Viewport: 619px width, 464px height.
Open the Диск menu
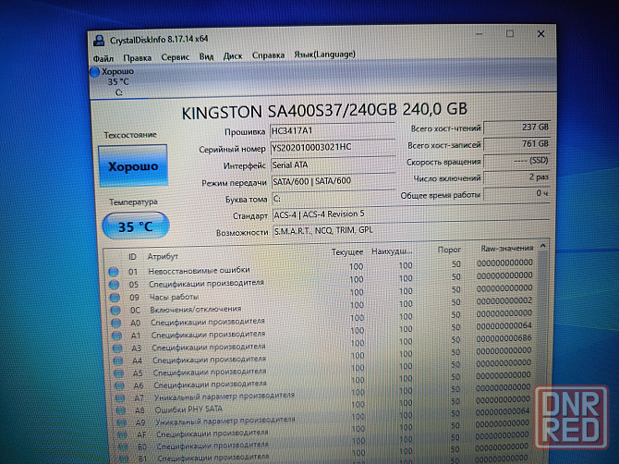[x=233, y=56]
